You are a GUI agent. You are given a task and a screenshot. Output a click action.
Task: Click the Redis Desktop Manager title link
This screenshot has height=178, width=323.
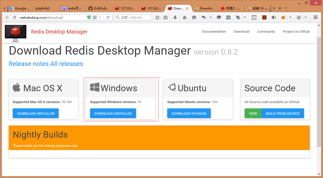pyautogui.click(x=59, y=32)
